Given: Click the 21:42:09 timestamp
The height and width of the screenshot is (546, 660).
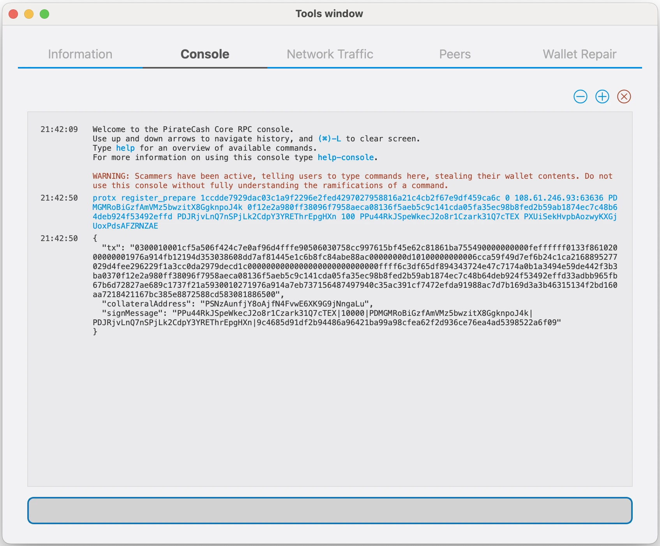Looking at the screenshot, I should [59, 129].
